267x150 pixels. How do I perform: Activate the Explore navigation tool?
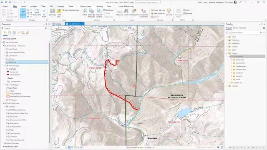23,13
